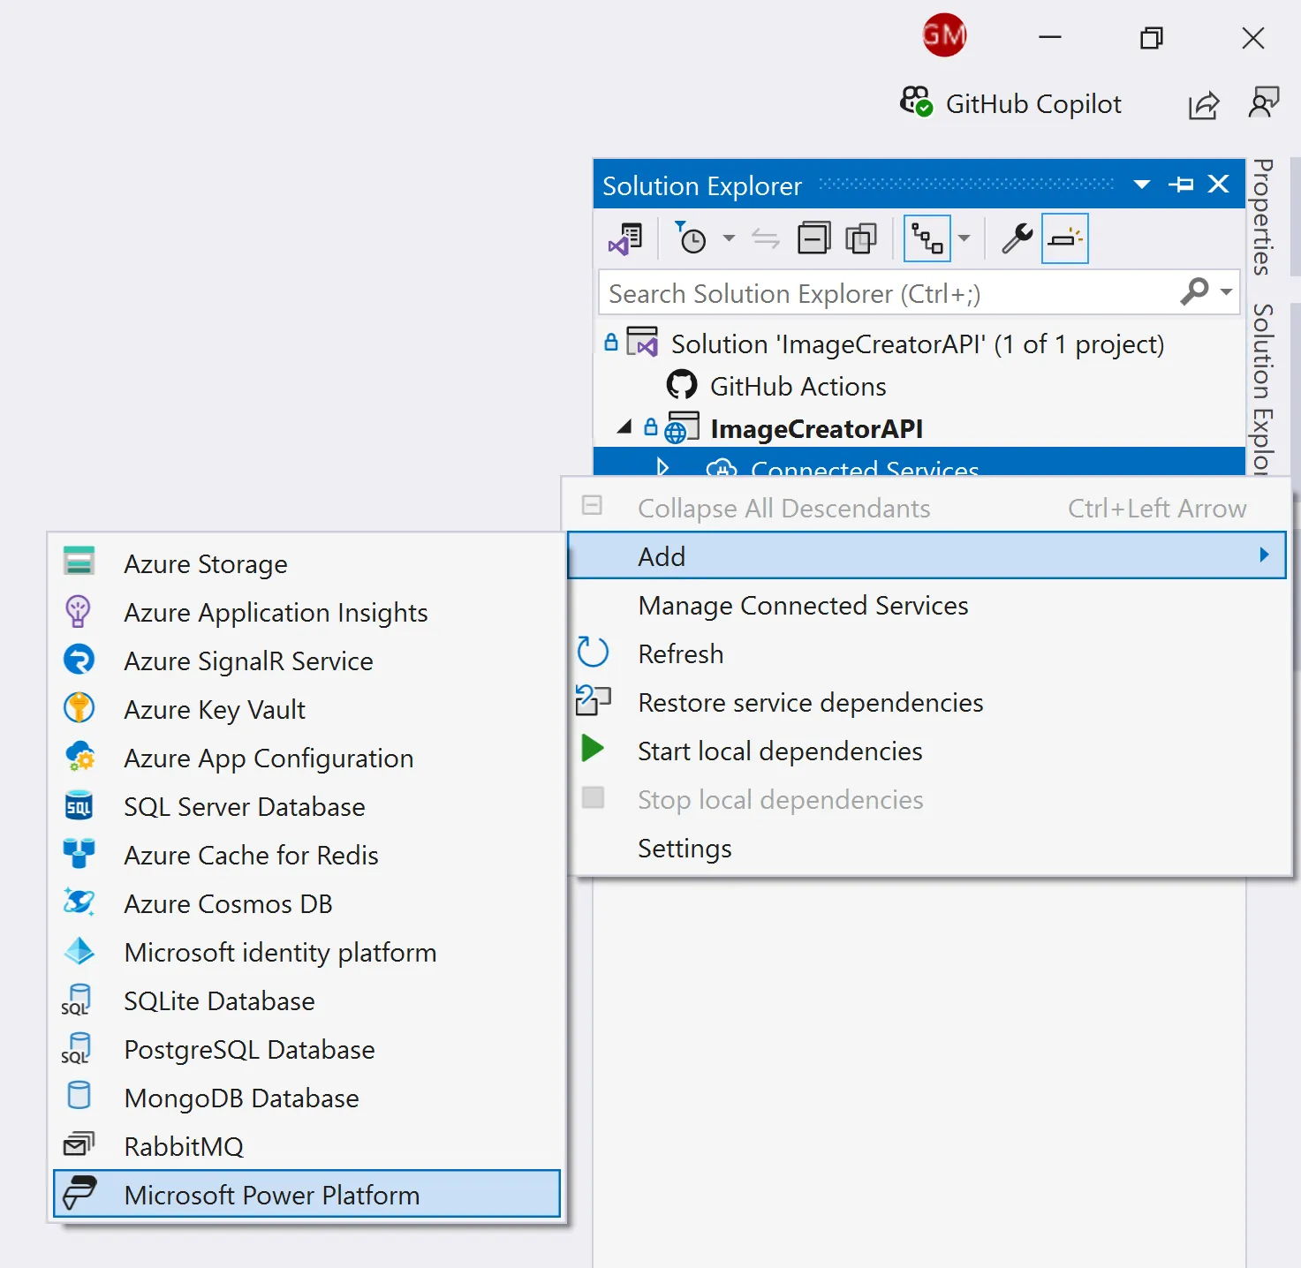
Task: Open the Solution Explorer side tab
Action: point(1263,389)
